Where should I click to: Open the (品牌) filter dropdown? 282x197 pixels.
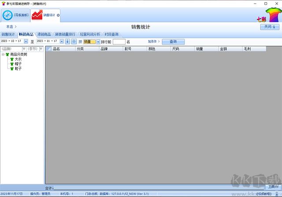24,49
